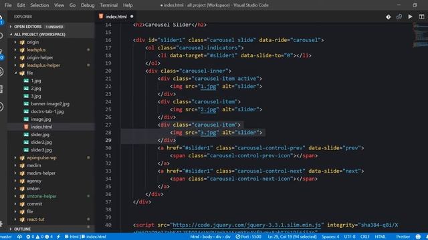The width and height of the screenshot is (428, 240).
Task: Open image.jpg in explorer
Action: pos(41,119)
